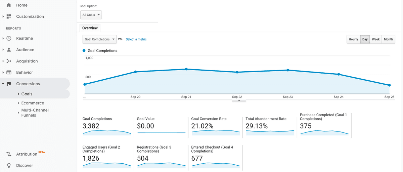Viewport: 403px width, 172px height.
Task: Click the Behavior window icon
Action: click(x=9, y=72)
